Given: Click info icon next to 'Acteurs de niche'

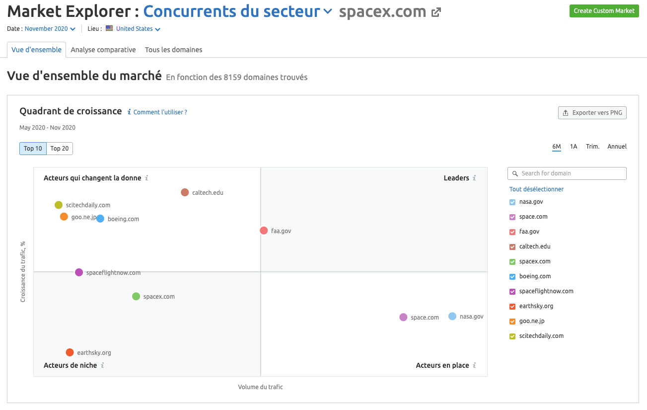Looking at the screenshot, I should click(102, 365).
